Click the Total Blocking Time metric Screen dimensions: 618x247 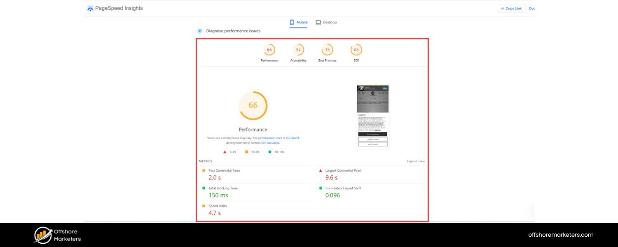click(x=223, y=188)
